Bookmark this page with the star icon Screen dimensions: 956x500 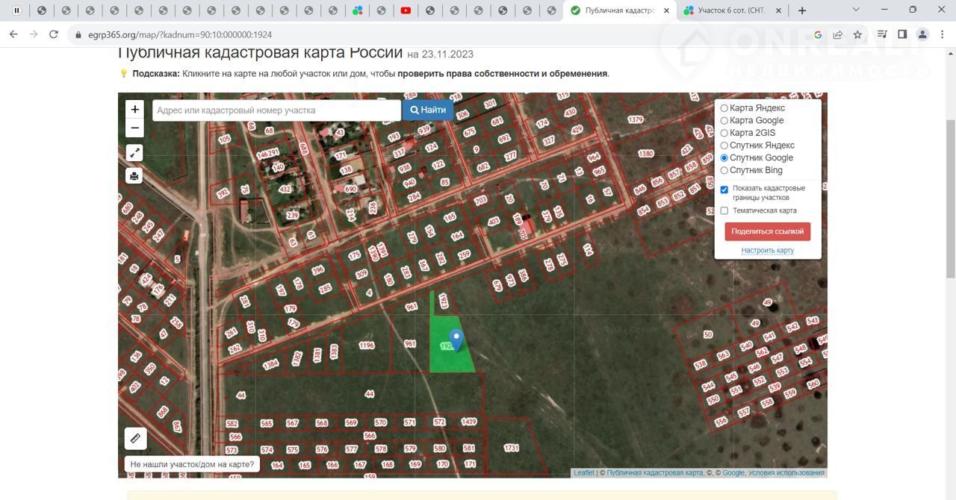pos(857,34)
